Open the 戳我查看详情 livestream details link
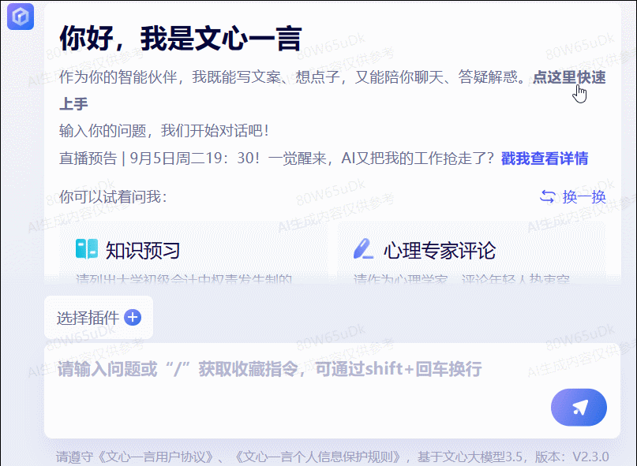Image resolution: width=637 pixels, height=466 pixels. point(545,158)
